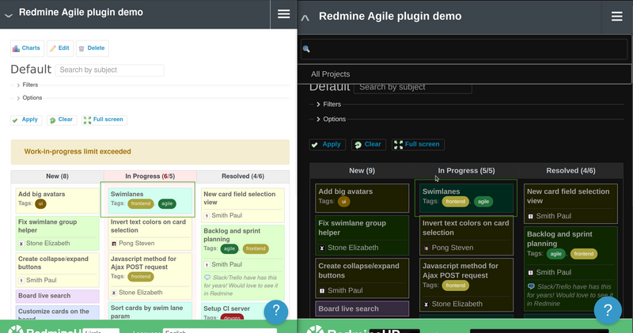
Task: Open hamburger menu in the dark pane
Action: click(x=617, y=16)
